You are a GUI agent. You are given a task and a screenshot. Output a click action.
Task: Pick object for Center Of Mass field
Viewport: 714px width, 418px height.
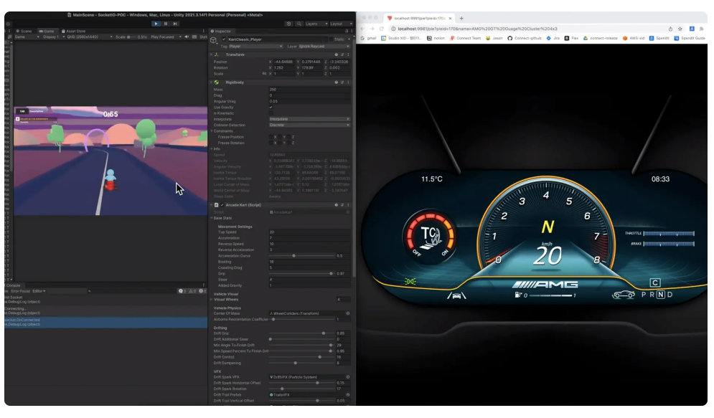click(348, 313)
